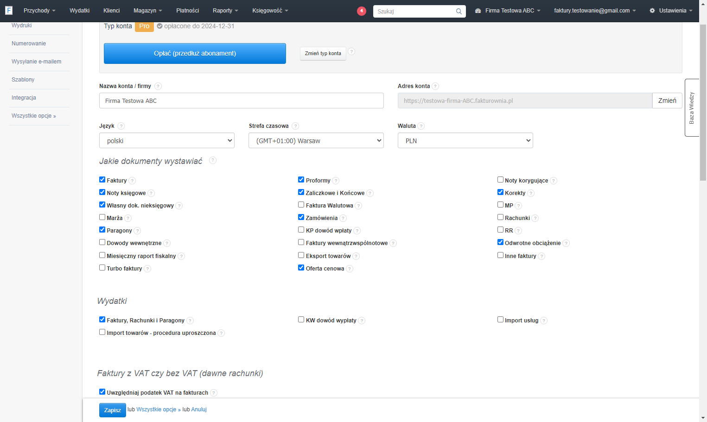707x422 pixels.
Task: Check the KW dowód wypłaty checkbox
Action: coord(301,320)
